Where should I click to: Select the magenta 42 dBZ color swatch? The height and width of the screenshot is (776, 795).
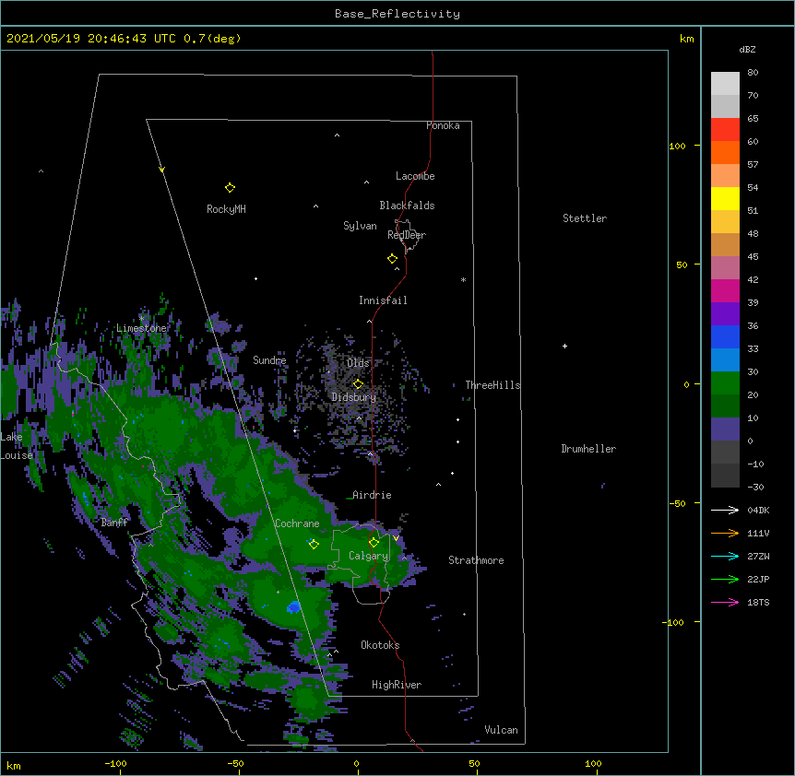725,290
